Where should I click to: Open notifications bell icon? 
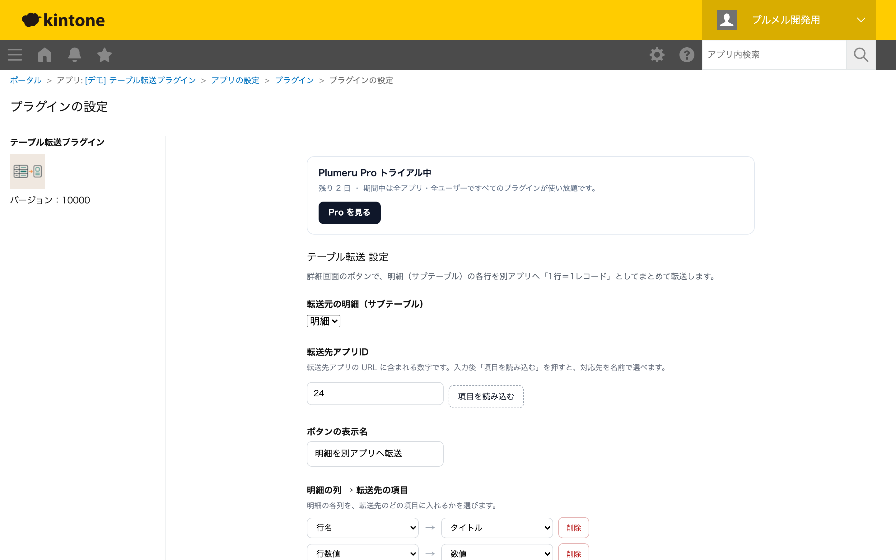(x=74, y=55)
